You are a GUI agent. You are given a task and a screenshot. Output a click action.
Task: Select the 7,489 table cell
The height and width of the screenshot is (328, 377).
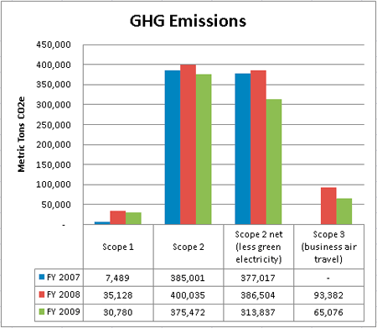(x=117, y=278)
